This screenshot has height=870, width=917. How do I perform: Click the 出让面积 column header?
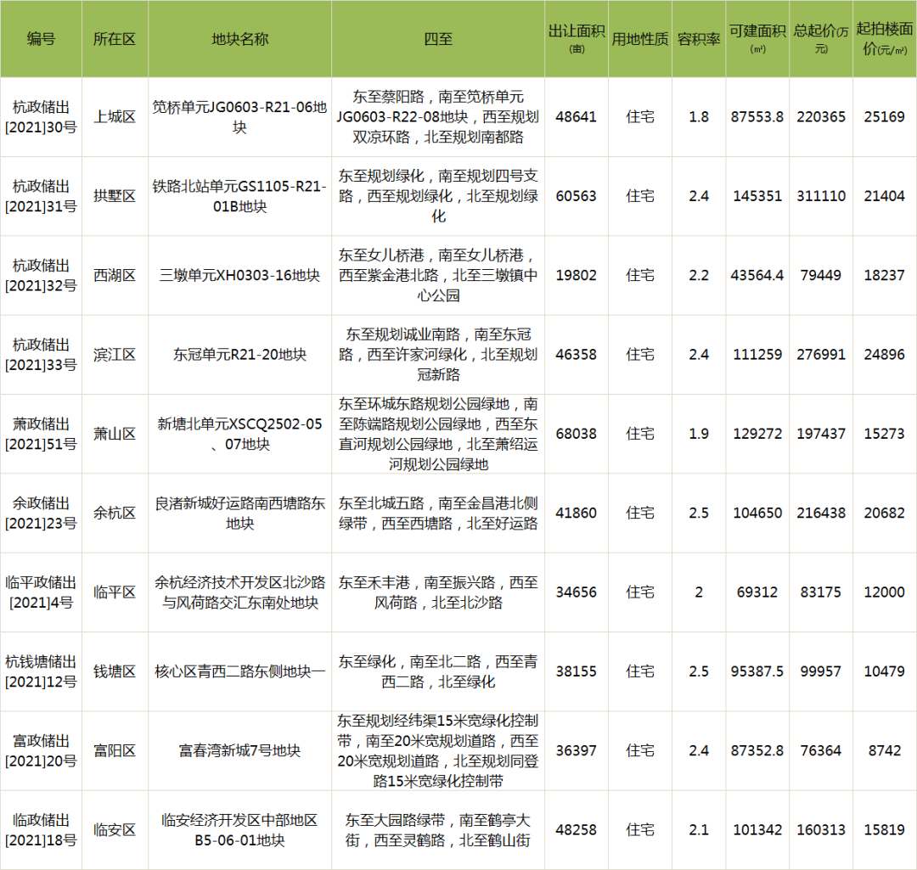coord(577,38)
